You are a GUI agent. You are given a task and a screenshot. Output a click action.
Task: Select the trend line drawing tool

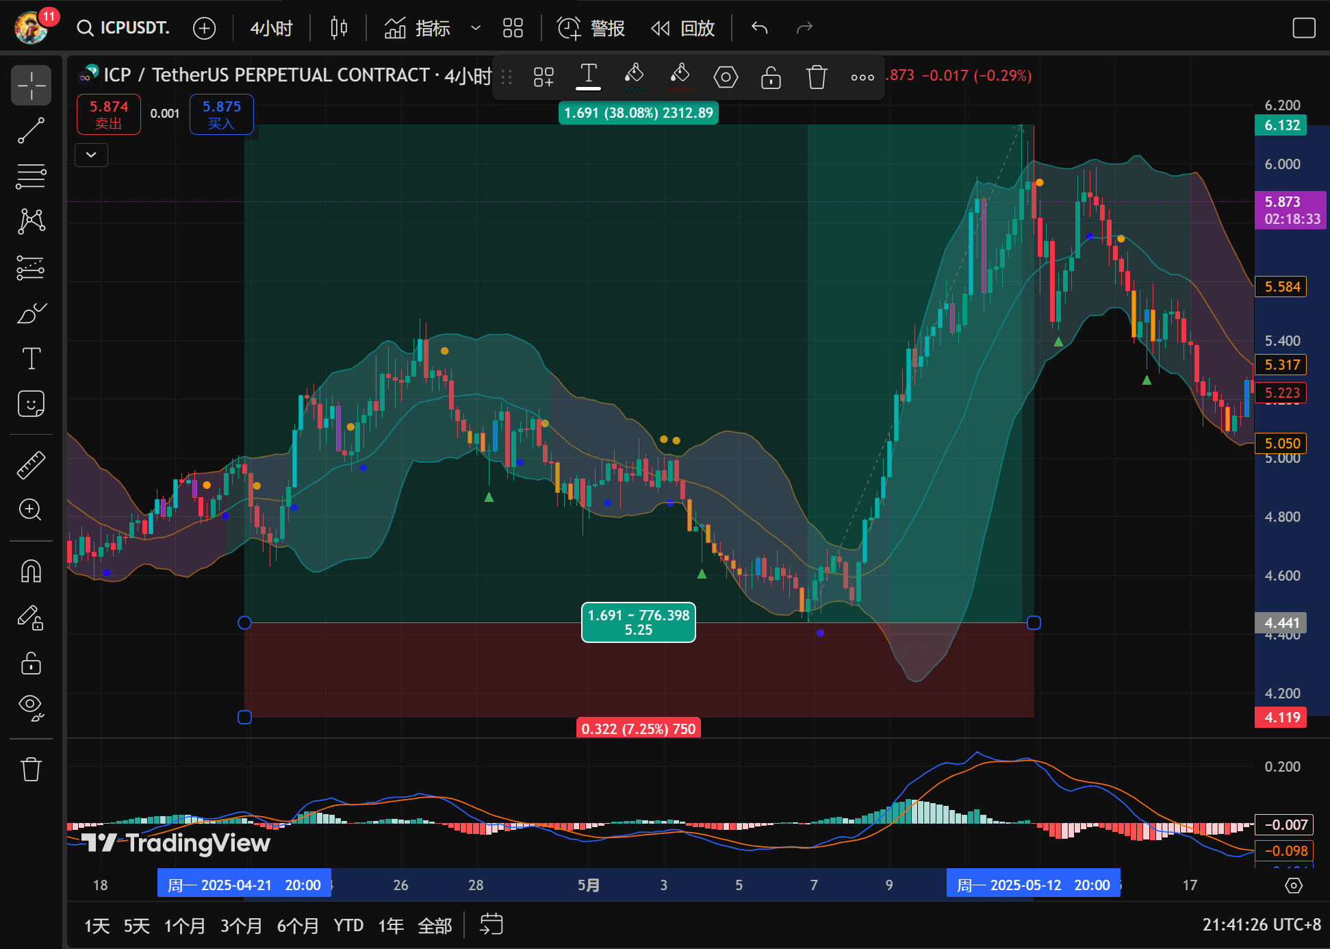[x=31, y=130]
